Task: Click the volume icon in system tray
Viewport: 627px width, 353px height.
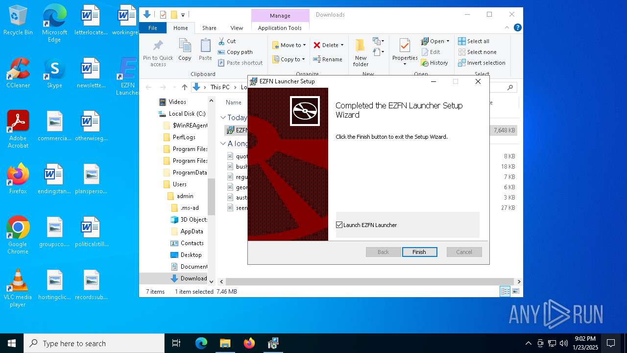Action: click(x=564, y=343)
